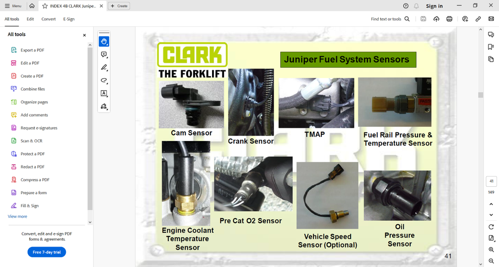The height and width of the screenshot is (267, 499).
Task: Click the tools list scroll up arrow
Action: [x=90, y=45]
